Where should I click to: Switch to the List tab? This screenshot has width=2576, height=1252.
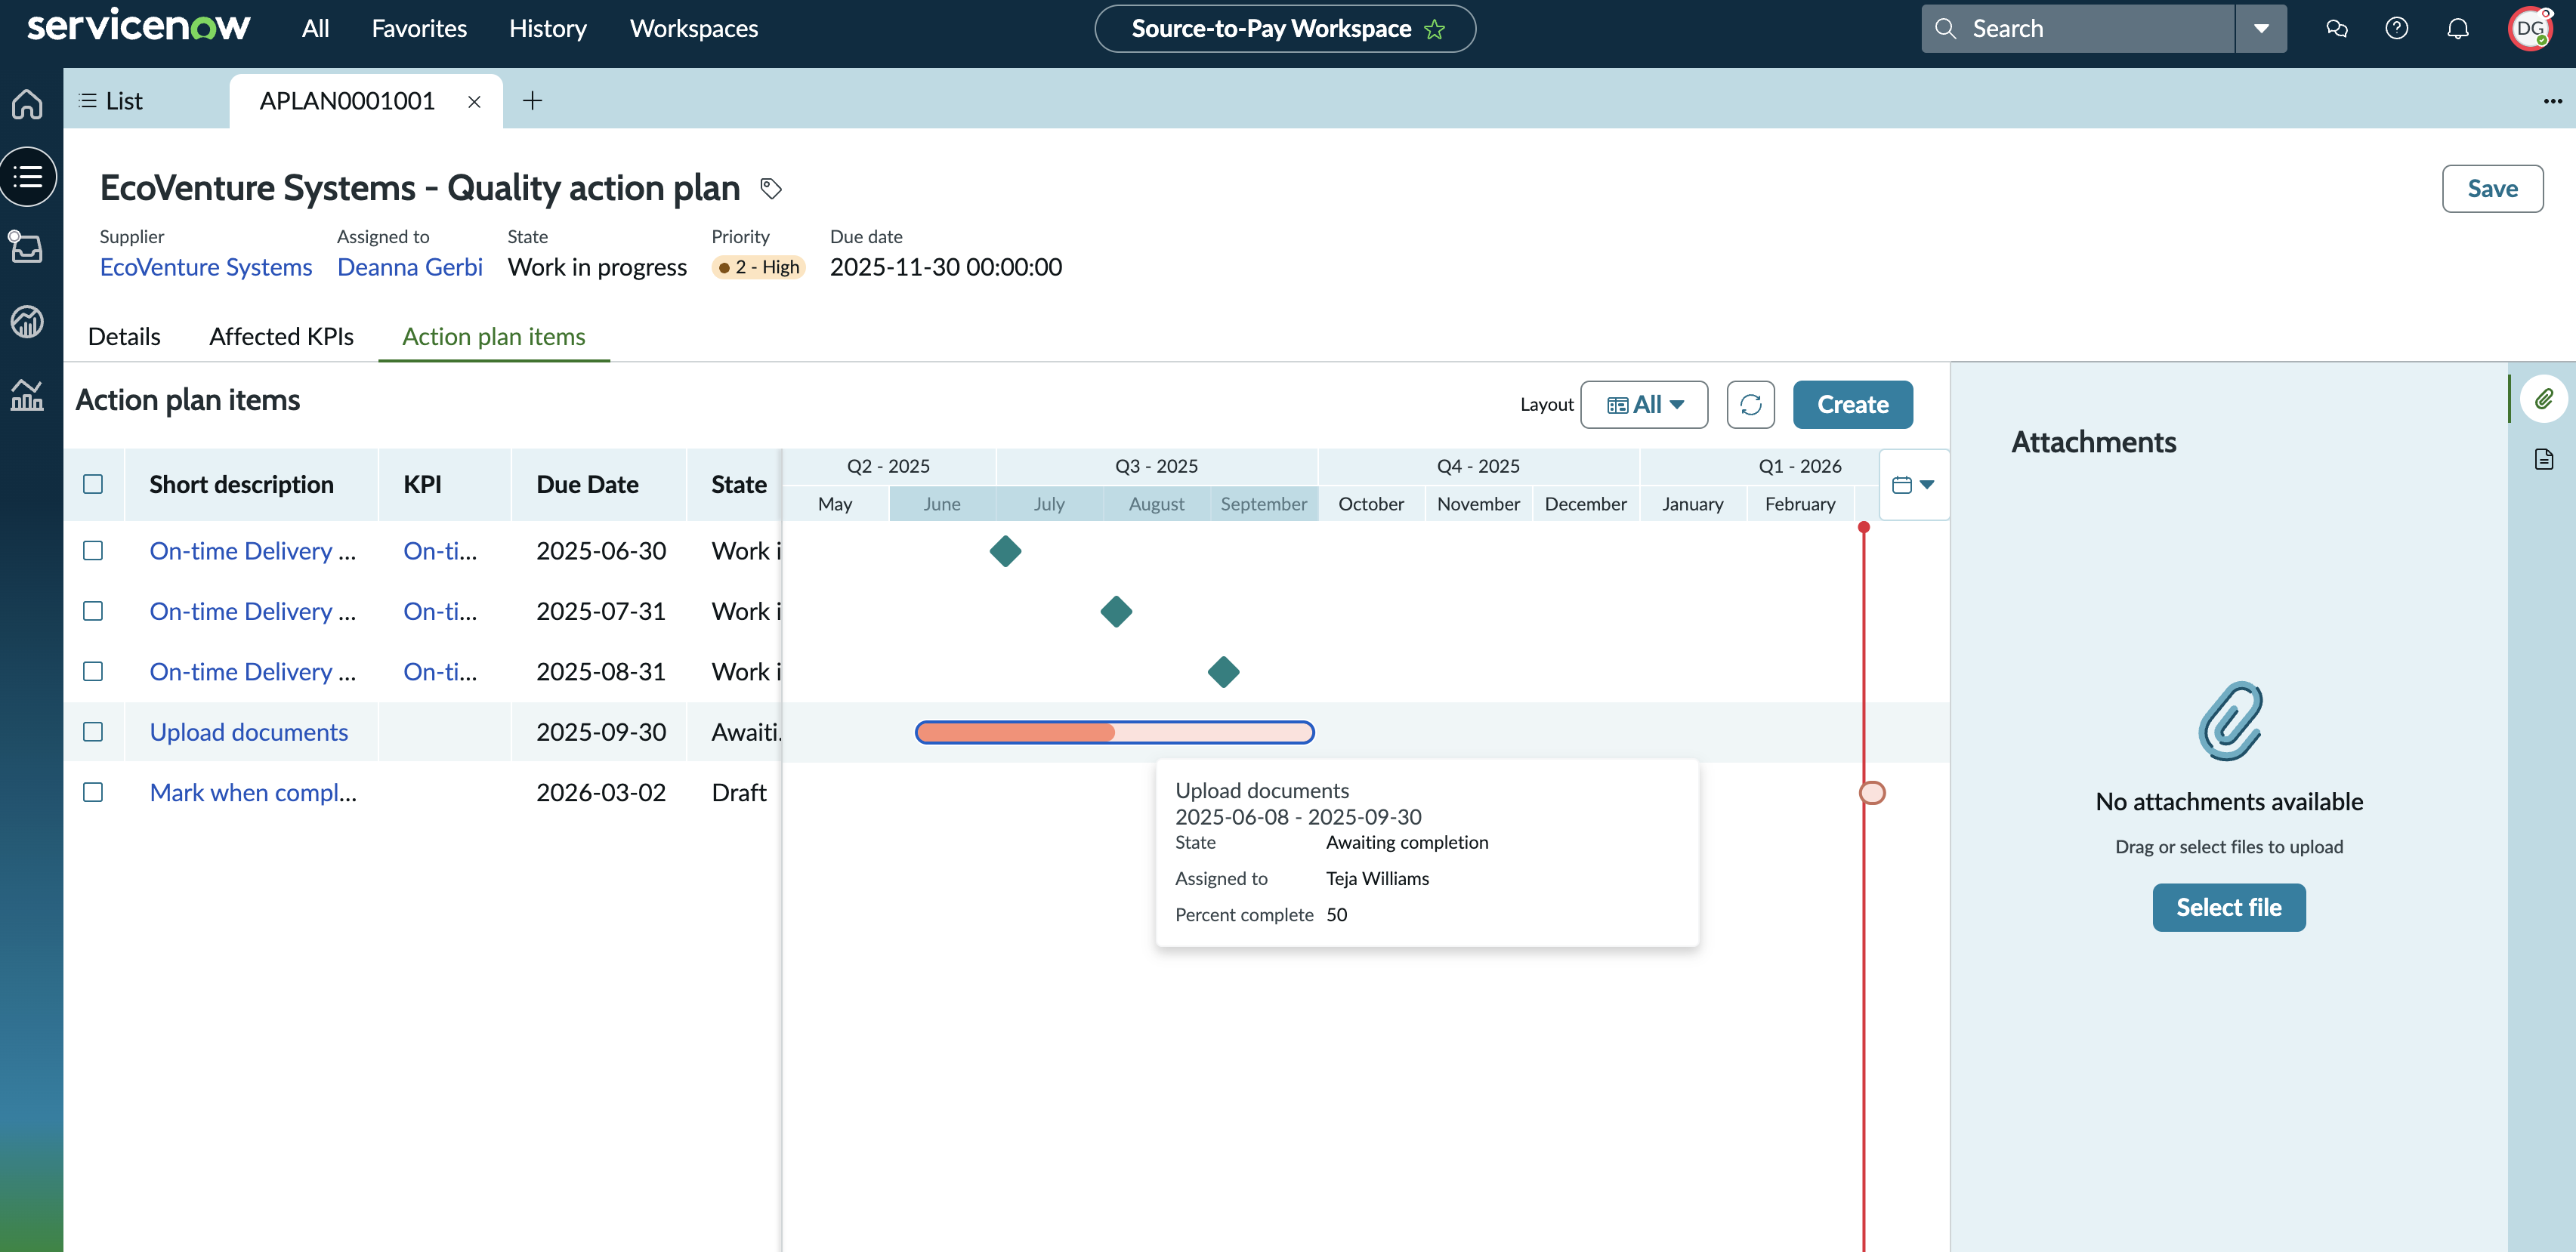pyautogui.click(x=110, y=101)
